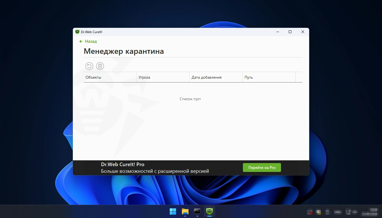Maximize the Dr.Web CureIt! window
Screen dimensions: 382x218
click(290, 32)
